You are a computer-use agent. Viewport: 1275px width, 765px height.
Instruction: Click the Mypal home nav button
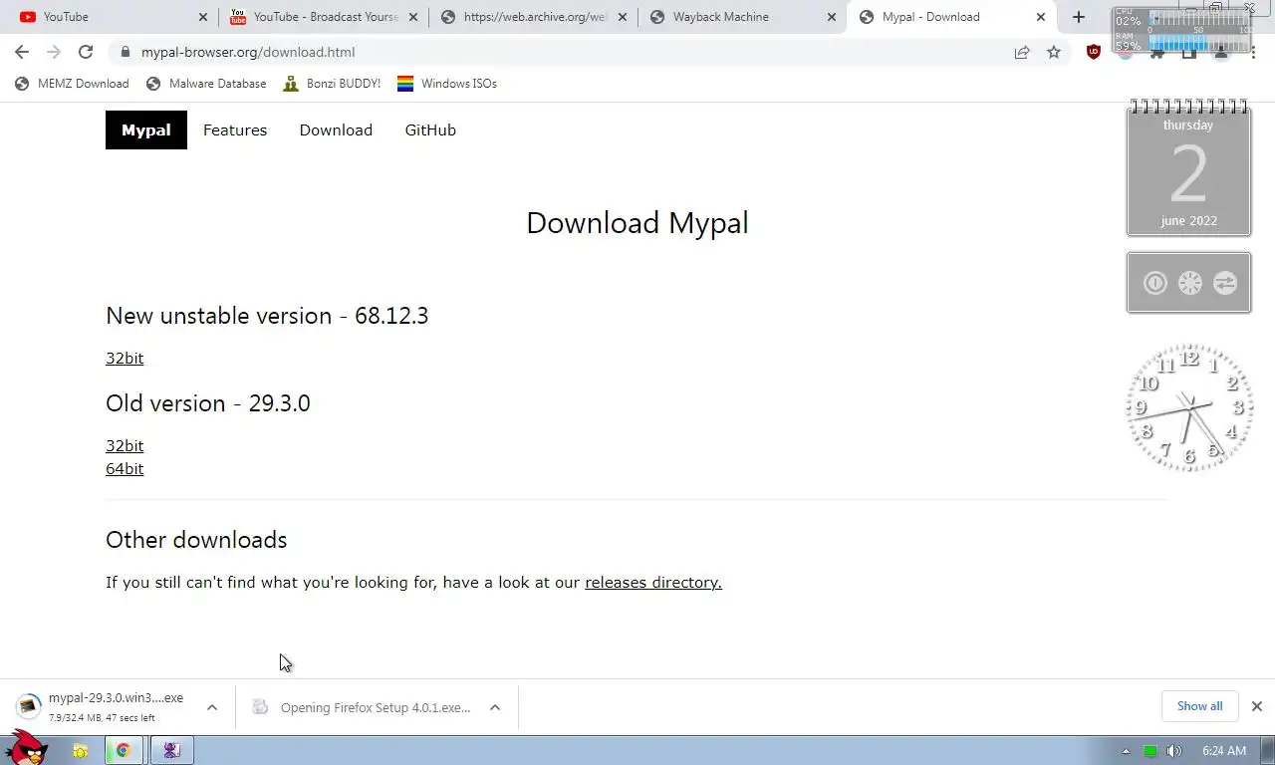(146, 130)
